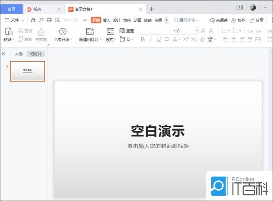The image size is (273, 201).
Task: Open the File (文件) menu
Action: pos(14,20)
